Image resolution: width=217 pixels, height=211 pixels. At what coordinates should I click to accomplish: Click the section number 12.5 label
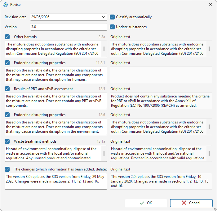pyautogui.click(x=102, y=89)
